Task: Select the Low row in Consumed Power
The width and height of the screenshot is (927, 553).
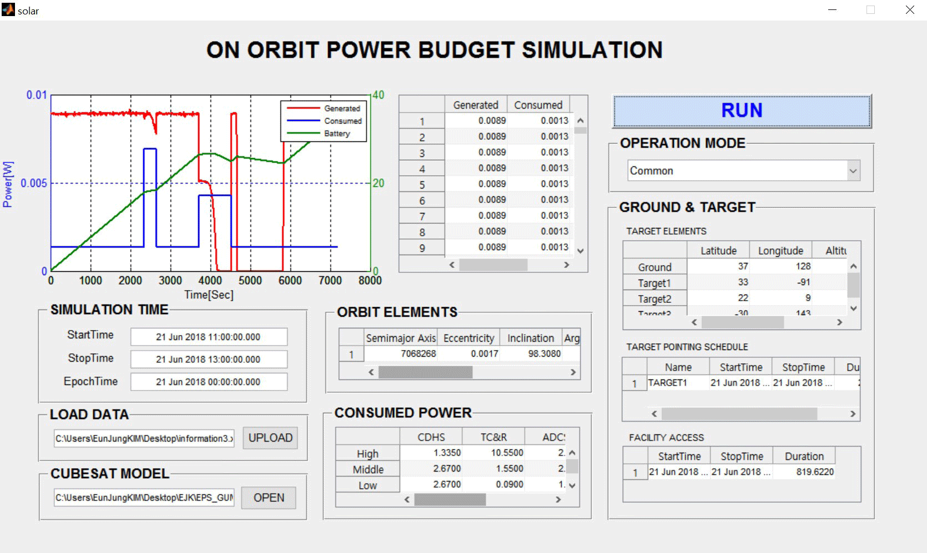Action: [x=367, y=485]
